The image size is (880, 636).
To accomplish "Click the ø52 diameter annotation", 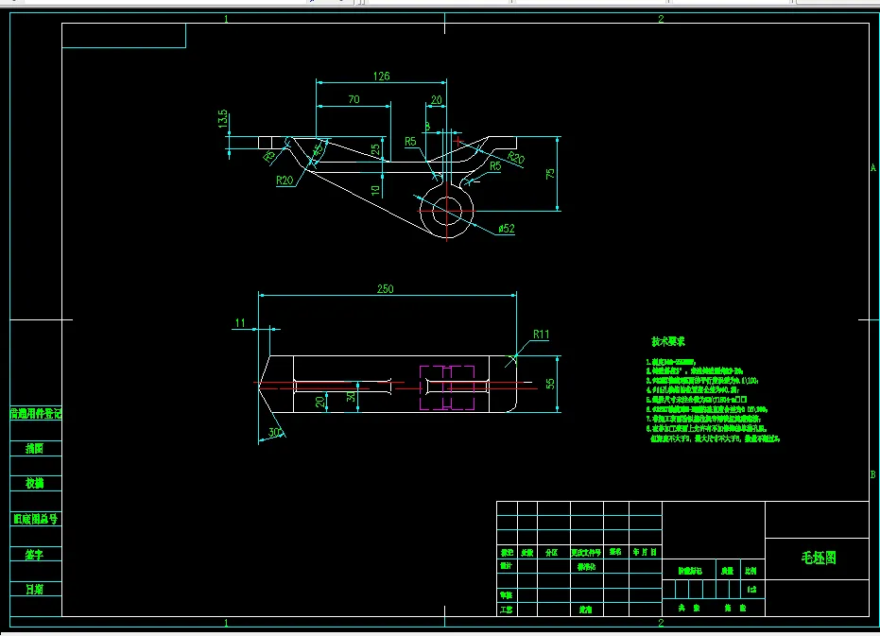I will coord(507,229).
